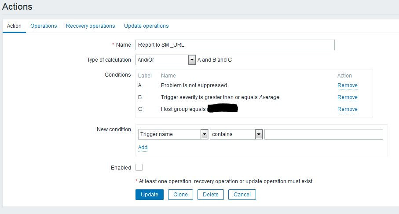399x214 pixels.
Task: Select the Action tab
Action: click(x=14, y=26)
